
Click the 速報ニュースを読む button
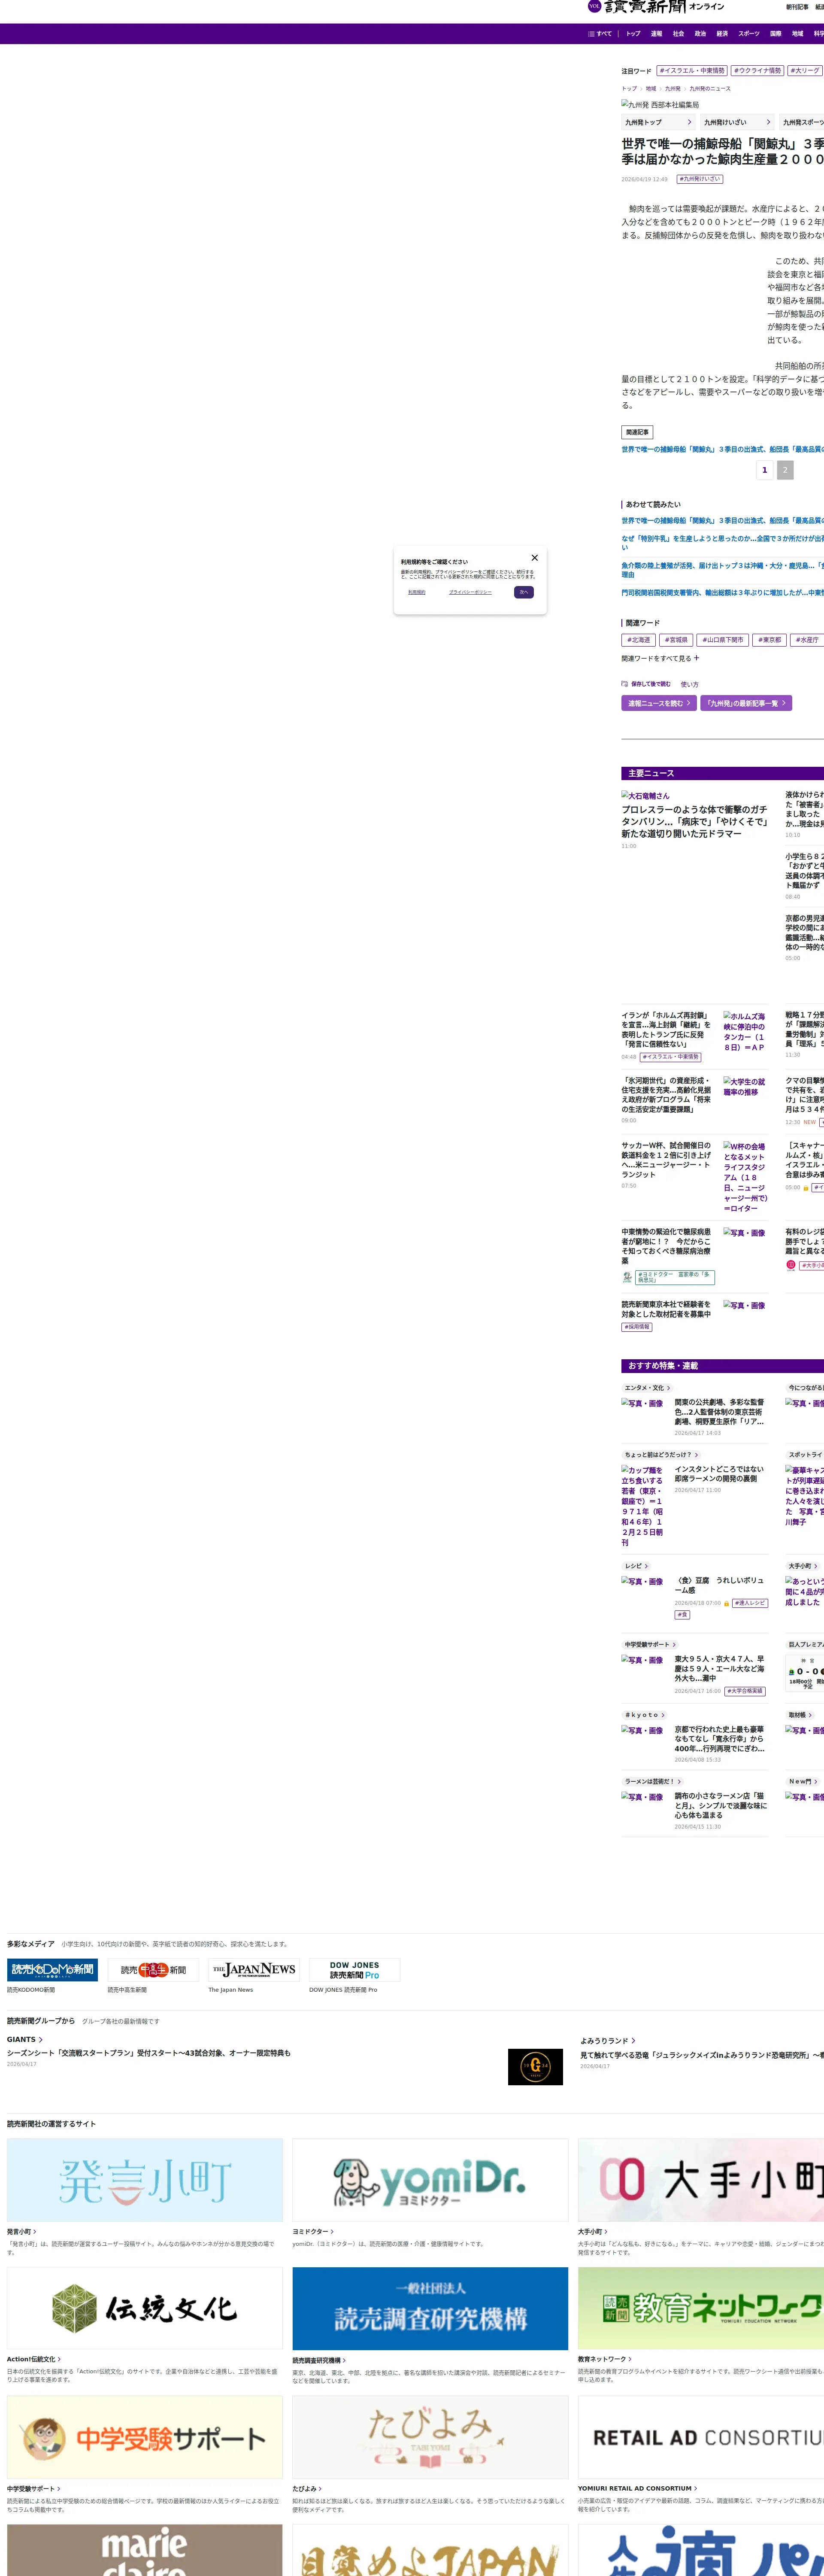click(x=659, y=703)
